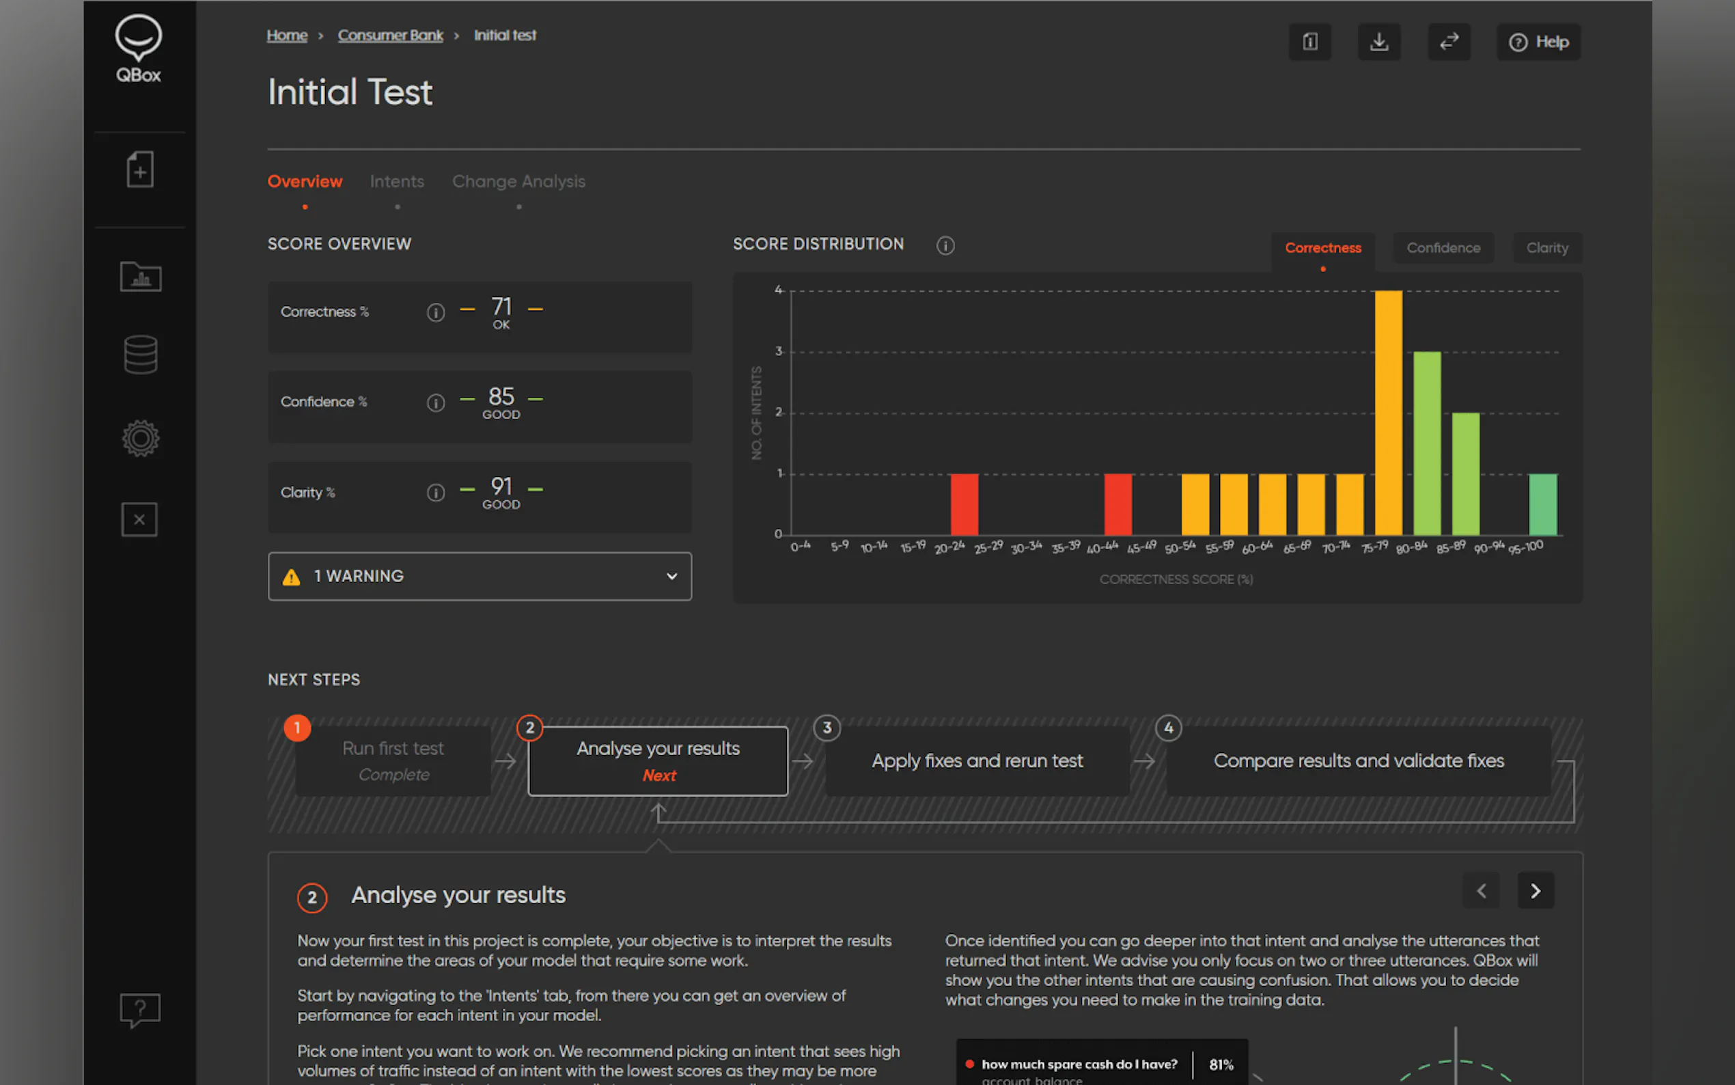The height and width of the screenshot is (1085, 1735).
Task: Click the tallest orange 75-79 bar
Action: click(1388, 413)
